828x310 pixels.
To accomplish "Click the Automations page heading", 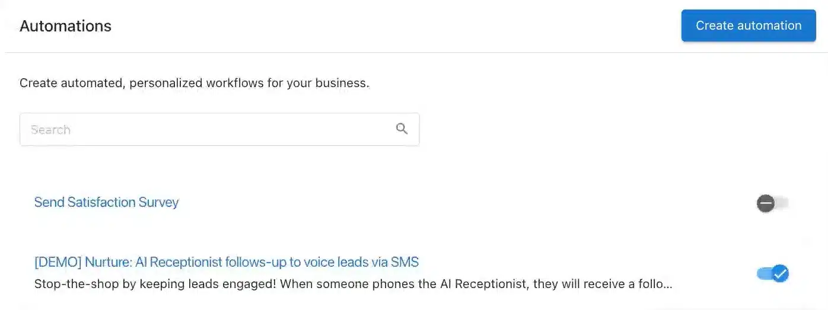I will click(x=65, y=26).
